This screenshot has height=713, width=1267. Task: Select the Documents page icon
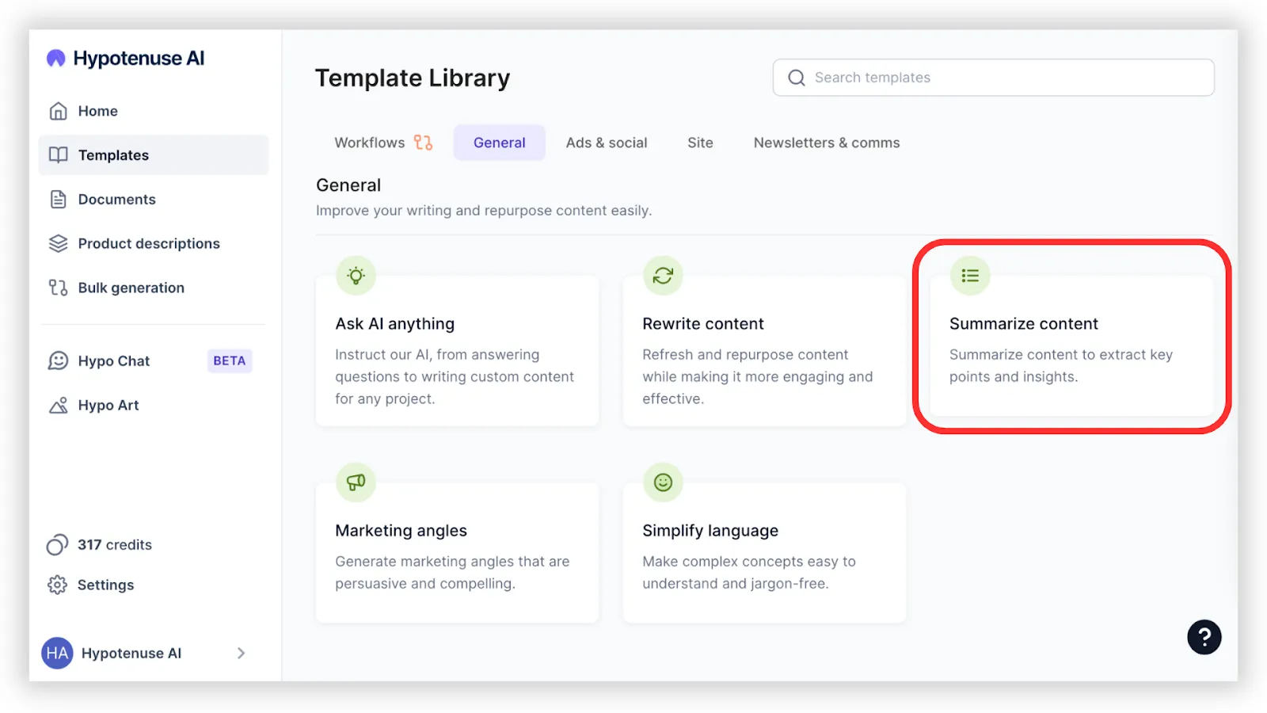tap(58, 200)
